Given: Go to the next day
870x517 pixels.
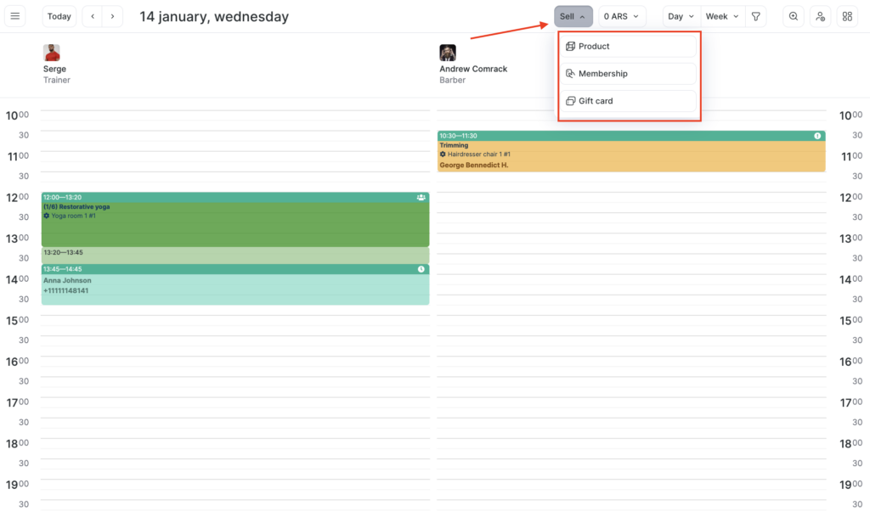Looking at the screenshot, I should 113,16.
